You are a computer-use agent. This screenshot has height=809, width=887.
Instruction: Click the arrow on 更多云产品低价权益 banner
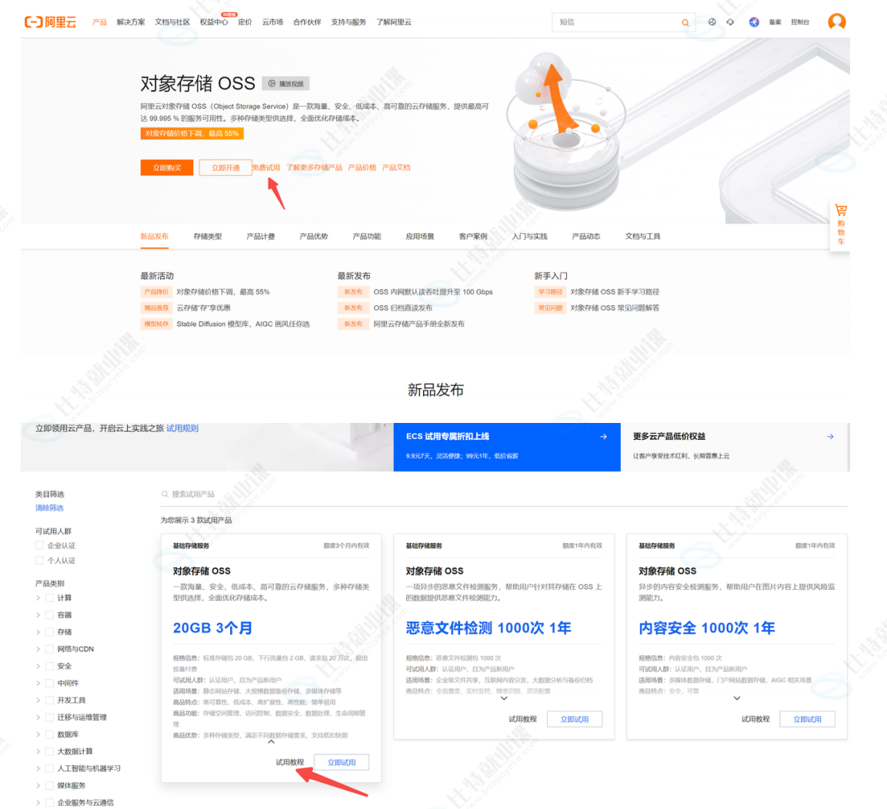tap(830, 437)
